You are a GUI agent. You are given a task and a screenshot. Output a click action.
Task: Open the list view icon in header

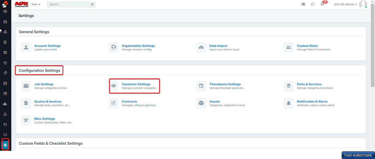pyautogui.click(x=303, y=4)
